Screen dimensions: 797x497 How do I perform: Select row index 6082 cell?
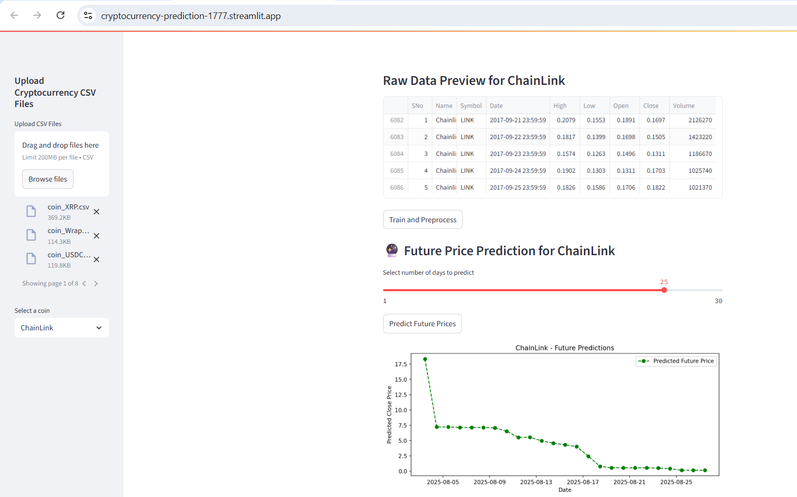point(396,120)
